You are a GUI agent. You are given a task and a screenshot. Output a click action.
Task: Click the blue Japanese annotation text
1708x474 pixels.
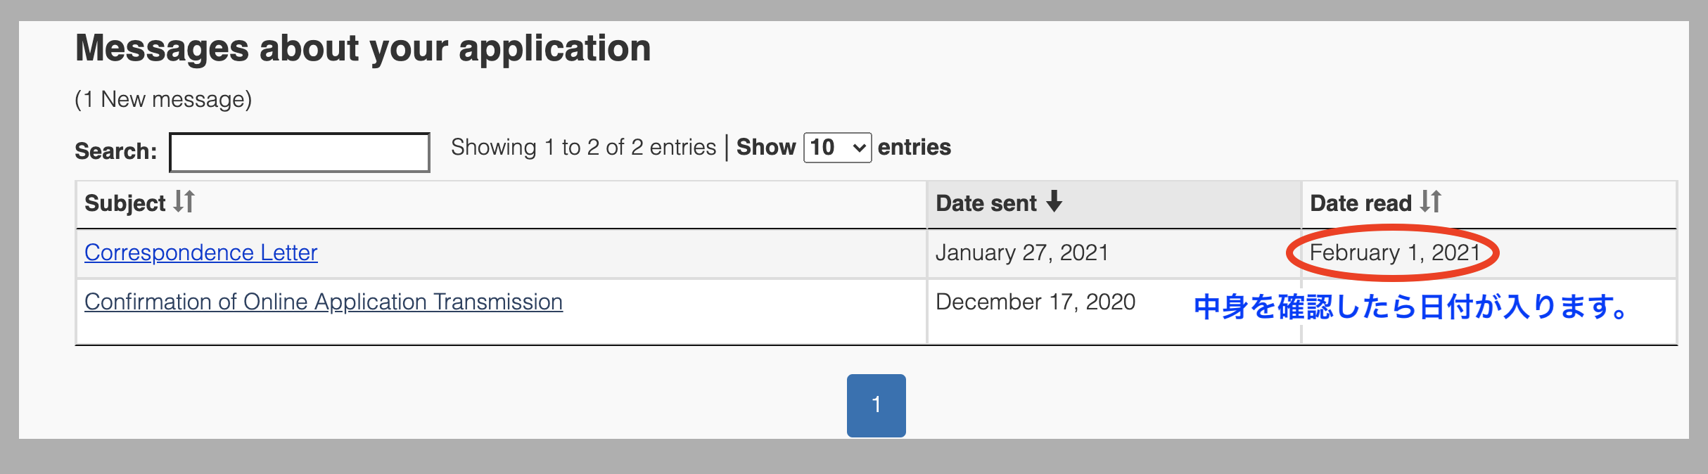click(x=1411, y=307)
